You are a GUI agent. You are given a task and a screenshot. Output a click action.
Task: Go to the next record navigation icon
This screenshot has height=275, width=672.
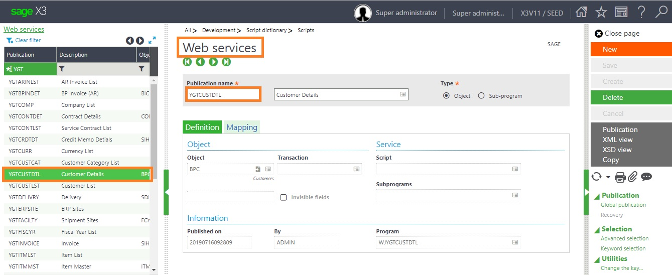click(x=213, y=62)
